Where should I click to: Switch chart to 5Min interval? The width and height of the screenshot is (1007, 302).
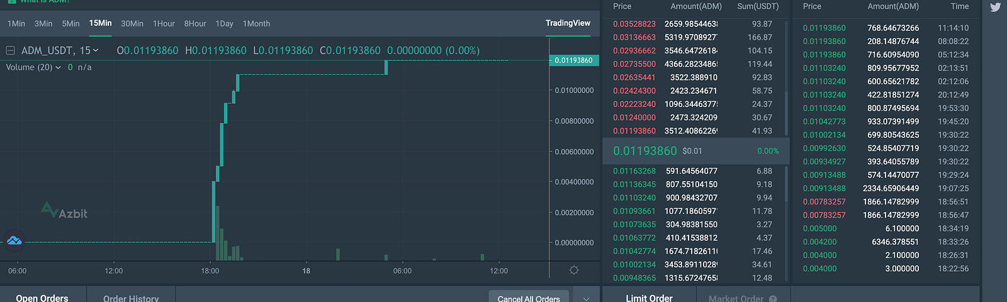70,23
